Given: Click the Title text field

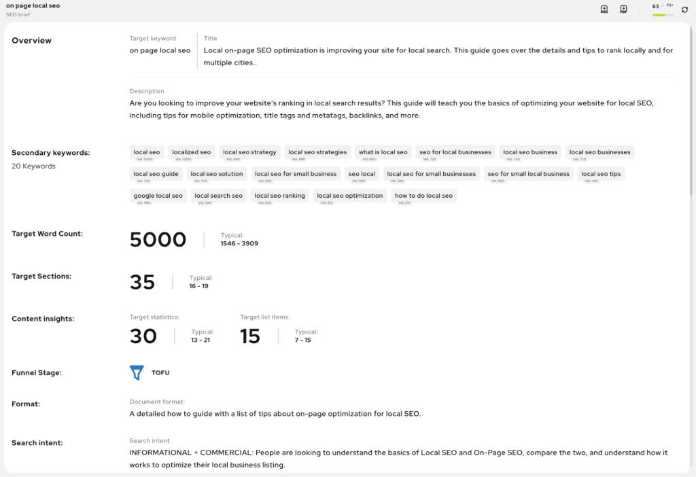Looking at the screenshot, I should 438,56.
